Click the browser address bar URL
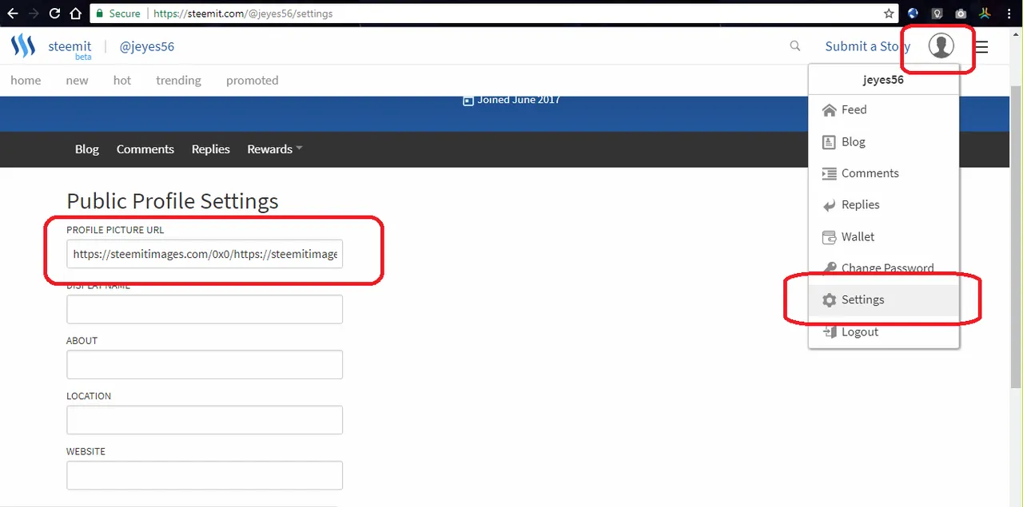Viewport: 1023px width, 507px height. pyautogui.click(x=243, y=14)
